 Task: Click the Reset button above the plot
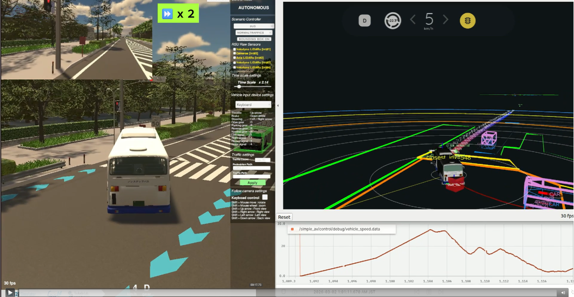click(x=284, y=217)
